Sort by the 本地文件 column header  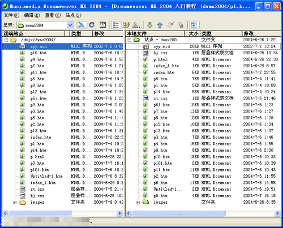pyautogui.click(x=155, y=33)
